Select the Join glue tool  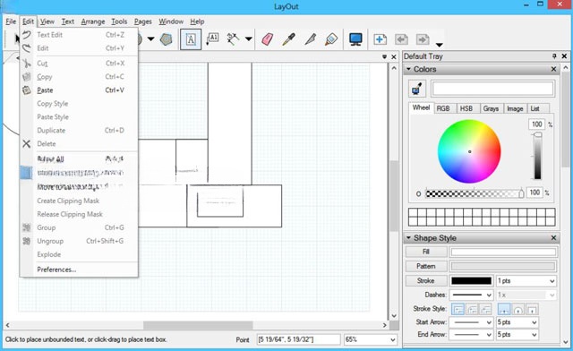[331, 39]
